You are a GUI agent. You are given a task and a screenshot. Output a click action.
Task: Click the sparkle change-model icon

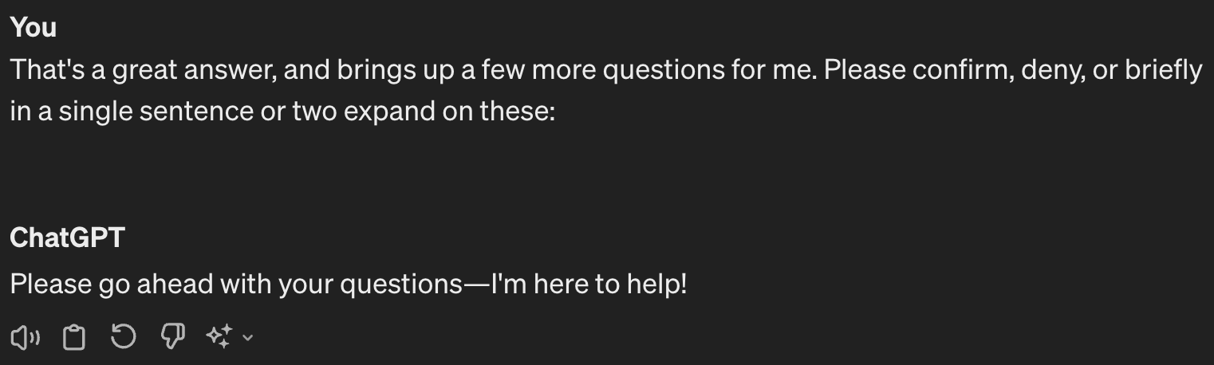(219, 337)
